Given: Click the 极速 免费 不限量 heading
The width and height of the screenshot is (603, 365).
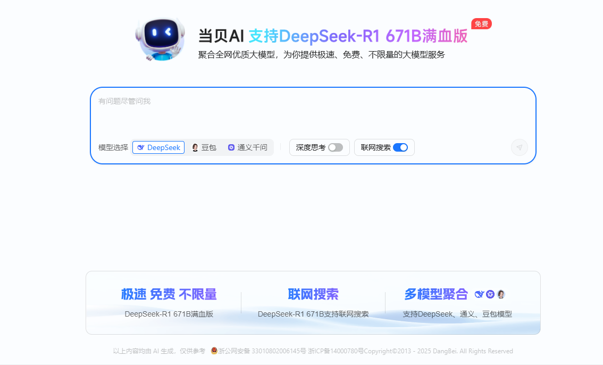Looking at the screenshot, I should click(x=169, y=294).
